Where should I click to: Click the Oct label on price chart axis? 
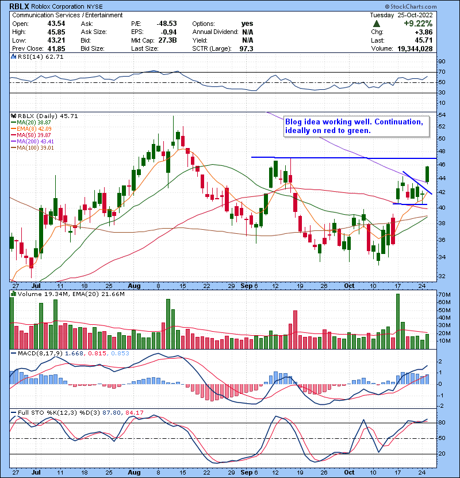pos(349,286)
